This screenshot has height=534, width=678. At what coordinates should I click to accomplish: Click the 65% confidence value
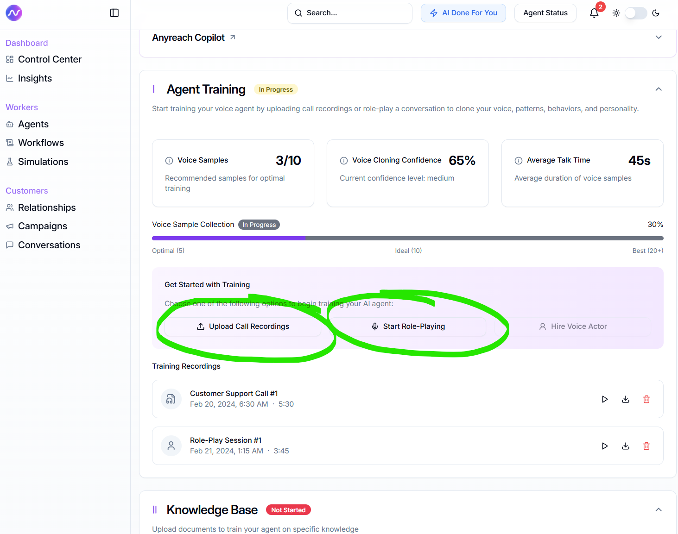pos(462,161)
